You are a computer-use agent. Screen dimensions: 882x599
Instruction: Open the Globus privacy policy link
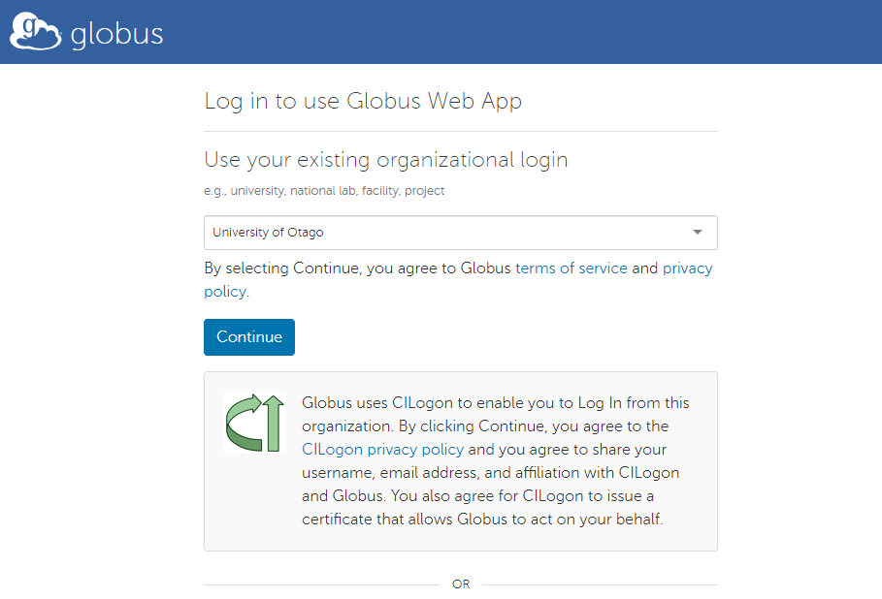688,268
